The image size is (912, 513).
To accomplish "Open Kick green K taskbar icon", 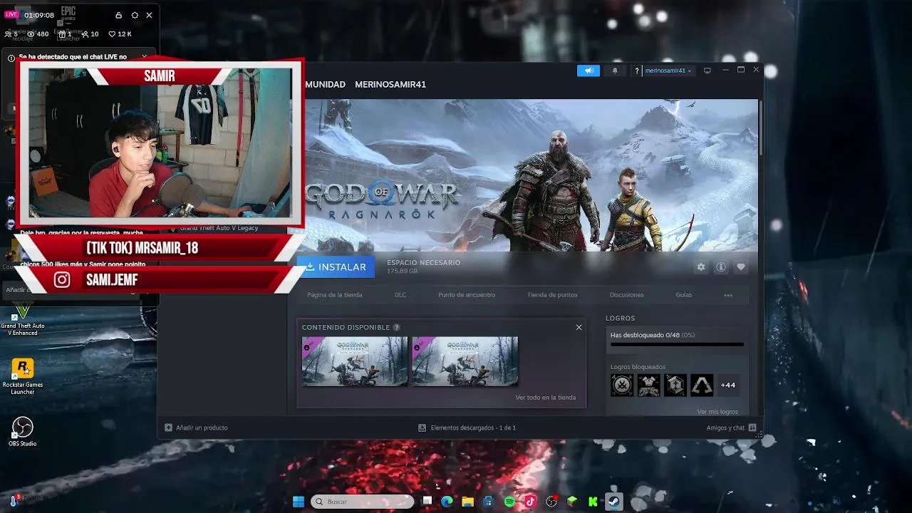I will coord(593,502).
